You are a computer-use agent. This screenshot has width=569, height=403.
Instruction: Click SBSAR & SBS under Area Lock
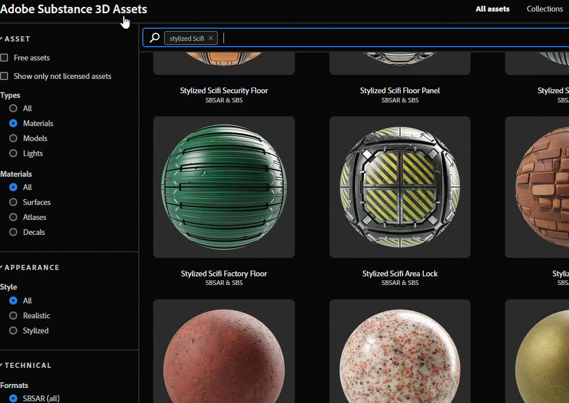point(400,283)
